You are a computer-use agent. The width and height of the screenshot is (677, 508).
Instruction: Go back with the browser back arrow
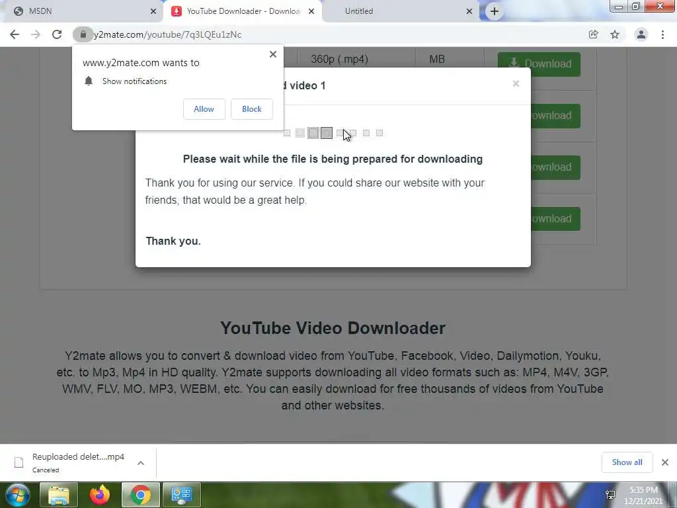tap(15, 34)
